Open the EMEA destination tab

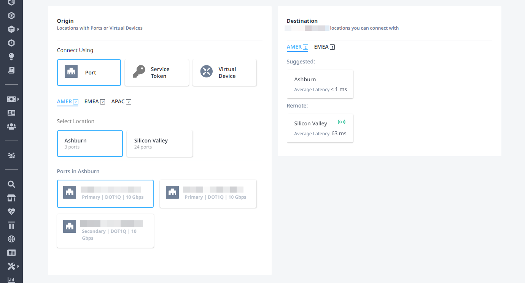click(x=324, y=47)
